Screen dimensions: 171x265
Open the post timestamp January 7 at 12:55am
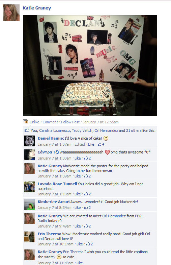(x=101, y=122)
